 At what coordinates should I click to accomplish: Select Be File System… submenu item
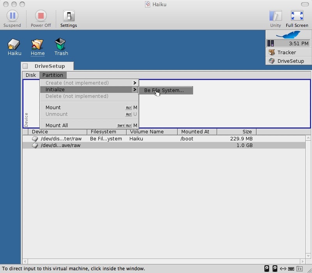click(165, 90)
